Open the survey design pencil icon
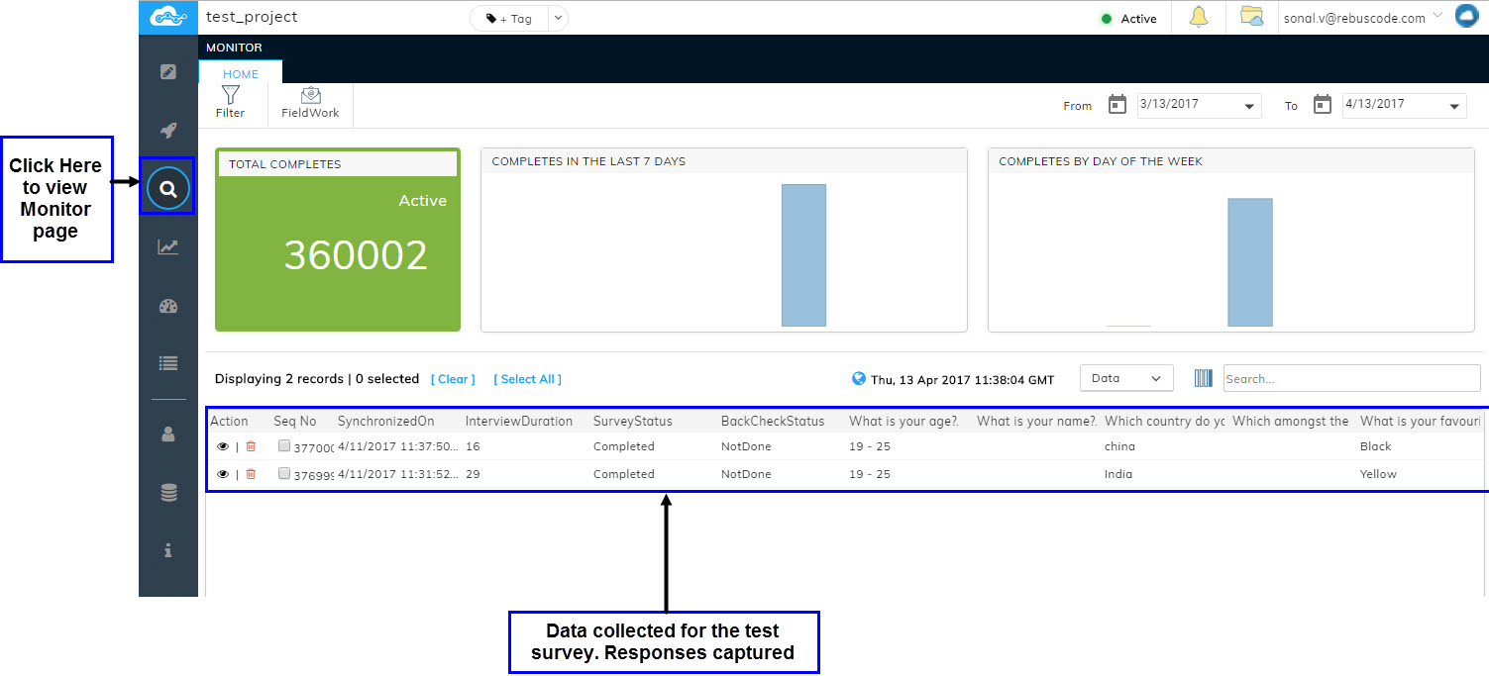1489x676 pixels. click(x=168, y=71)
